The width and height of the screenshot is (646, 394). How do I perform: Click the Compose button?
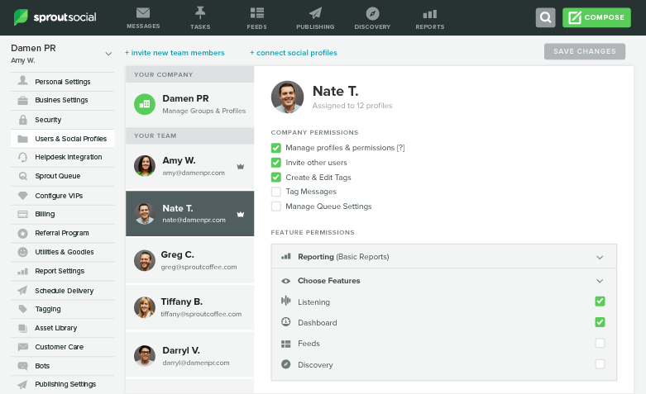pyautogui.click(x=596, y=17)
